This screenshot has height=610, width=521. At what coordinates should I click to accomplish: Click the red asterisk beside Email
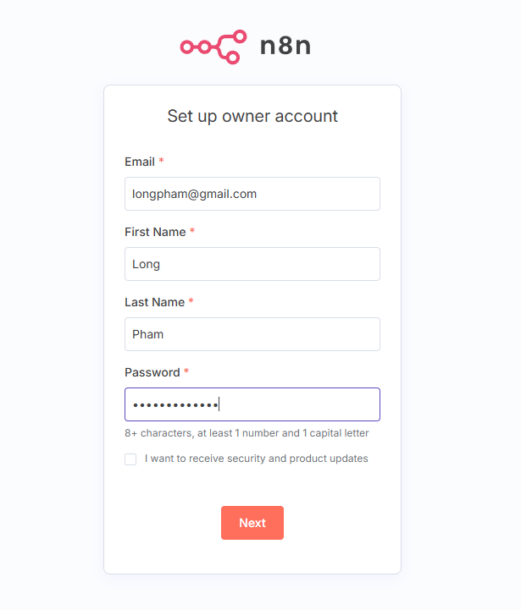pyautogui.click(x=161, y=160)
